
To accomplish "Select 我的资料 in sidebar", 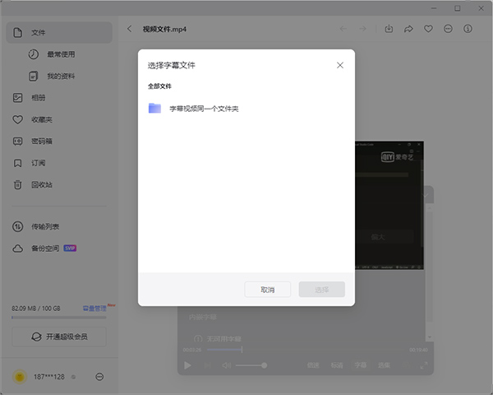I will click(x=59, y=77).
